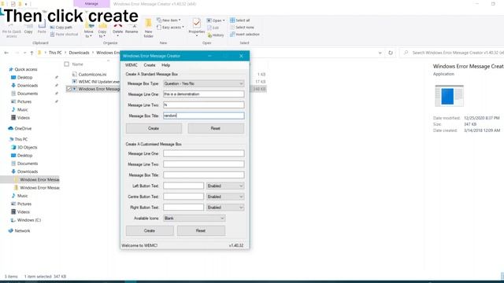Open Left Button Text Enabled dropdown
The image size is (504, 283).
(225, 186)
